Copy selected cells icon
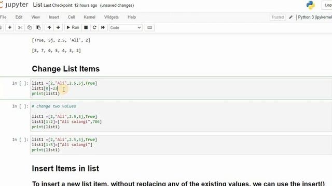 pos(29,27)
